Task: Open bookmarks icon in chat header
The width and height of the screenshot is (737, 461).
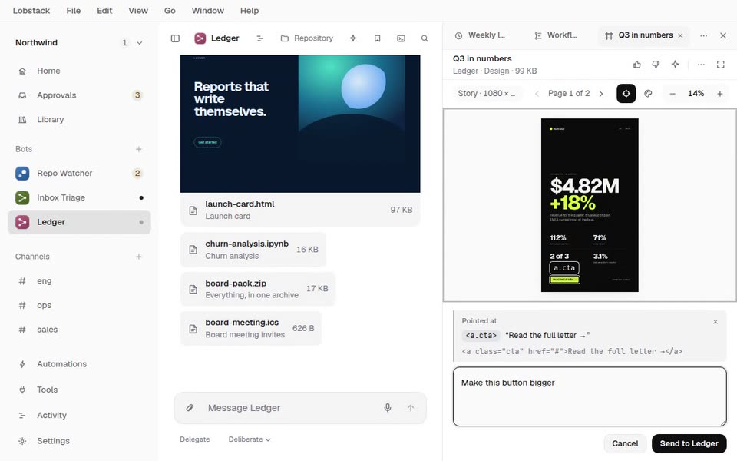Action: (x=377, y=38)
